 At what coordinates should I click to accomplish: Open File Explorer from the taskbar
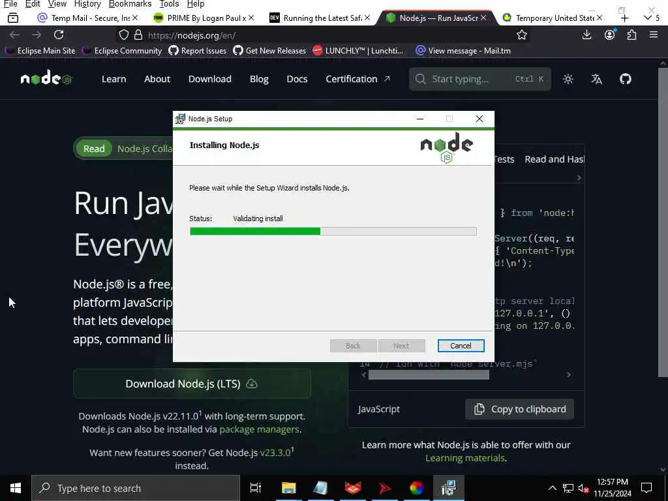tap(288, 488)
